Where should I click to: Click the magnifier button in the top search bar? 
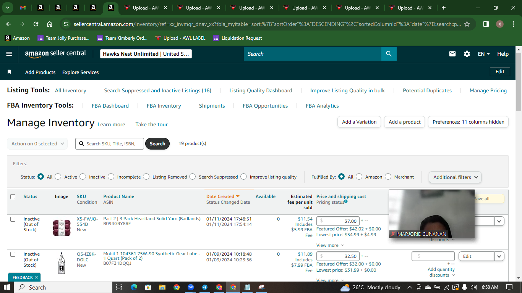click(x=389, y=54)
